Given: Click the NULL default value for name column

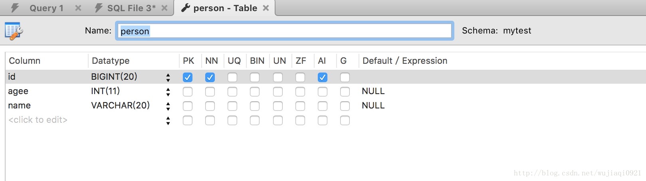Looking at the screenshot, I should 373,106.
